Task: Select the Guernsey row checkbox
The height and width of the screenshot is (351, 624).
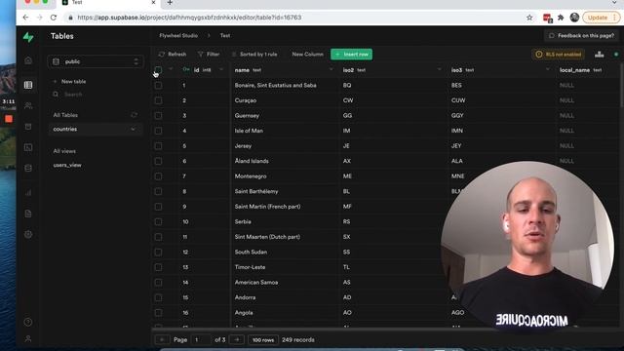Action: [158, 115]
